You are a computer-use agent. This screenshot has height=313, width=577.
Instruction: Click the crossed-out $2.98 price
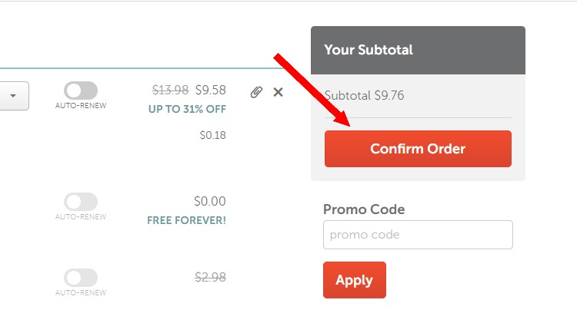(210, 277)
